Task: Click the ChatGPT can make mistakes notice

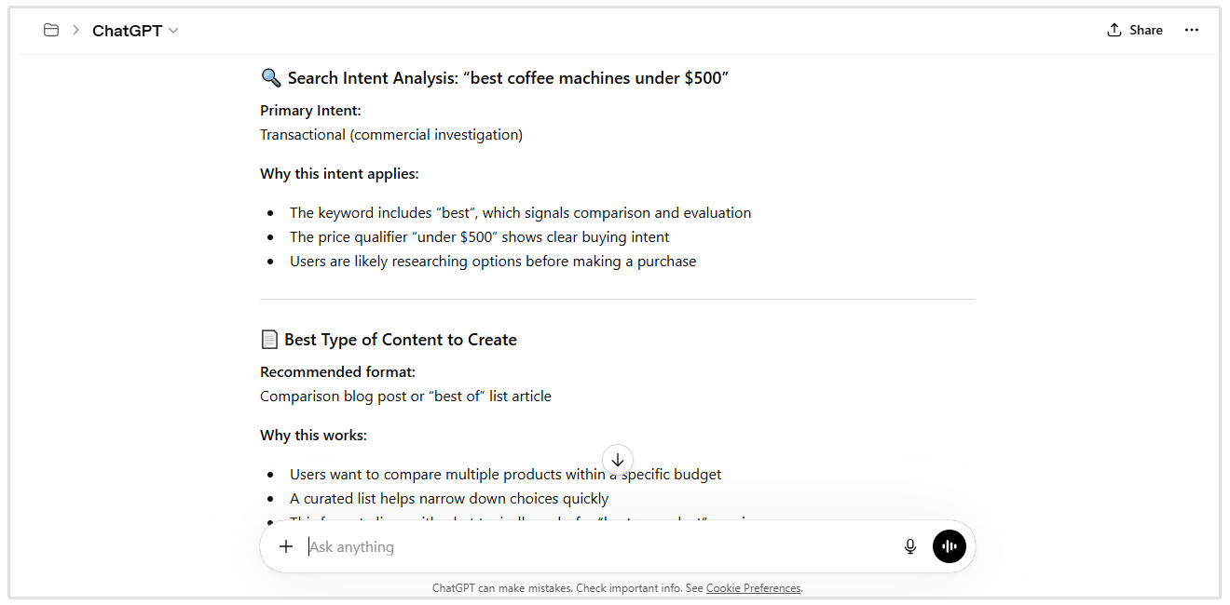Action: tap(567, 588)
